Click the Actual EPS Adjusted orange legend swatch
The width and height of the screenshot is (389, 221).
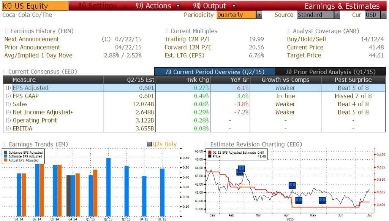[6, 161]
